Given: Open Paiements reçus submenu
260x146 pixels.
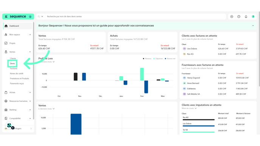Looking at the screenshot, I should pyautogui.click(x=17, y=83).
